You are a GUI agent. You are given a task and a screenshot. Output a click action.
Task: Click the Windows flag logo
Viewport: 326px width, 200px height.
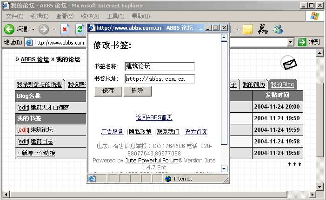[x=314, y=16]
